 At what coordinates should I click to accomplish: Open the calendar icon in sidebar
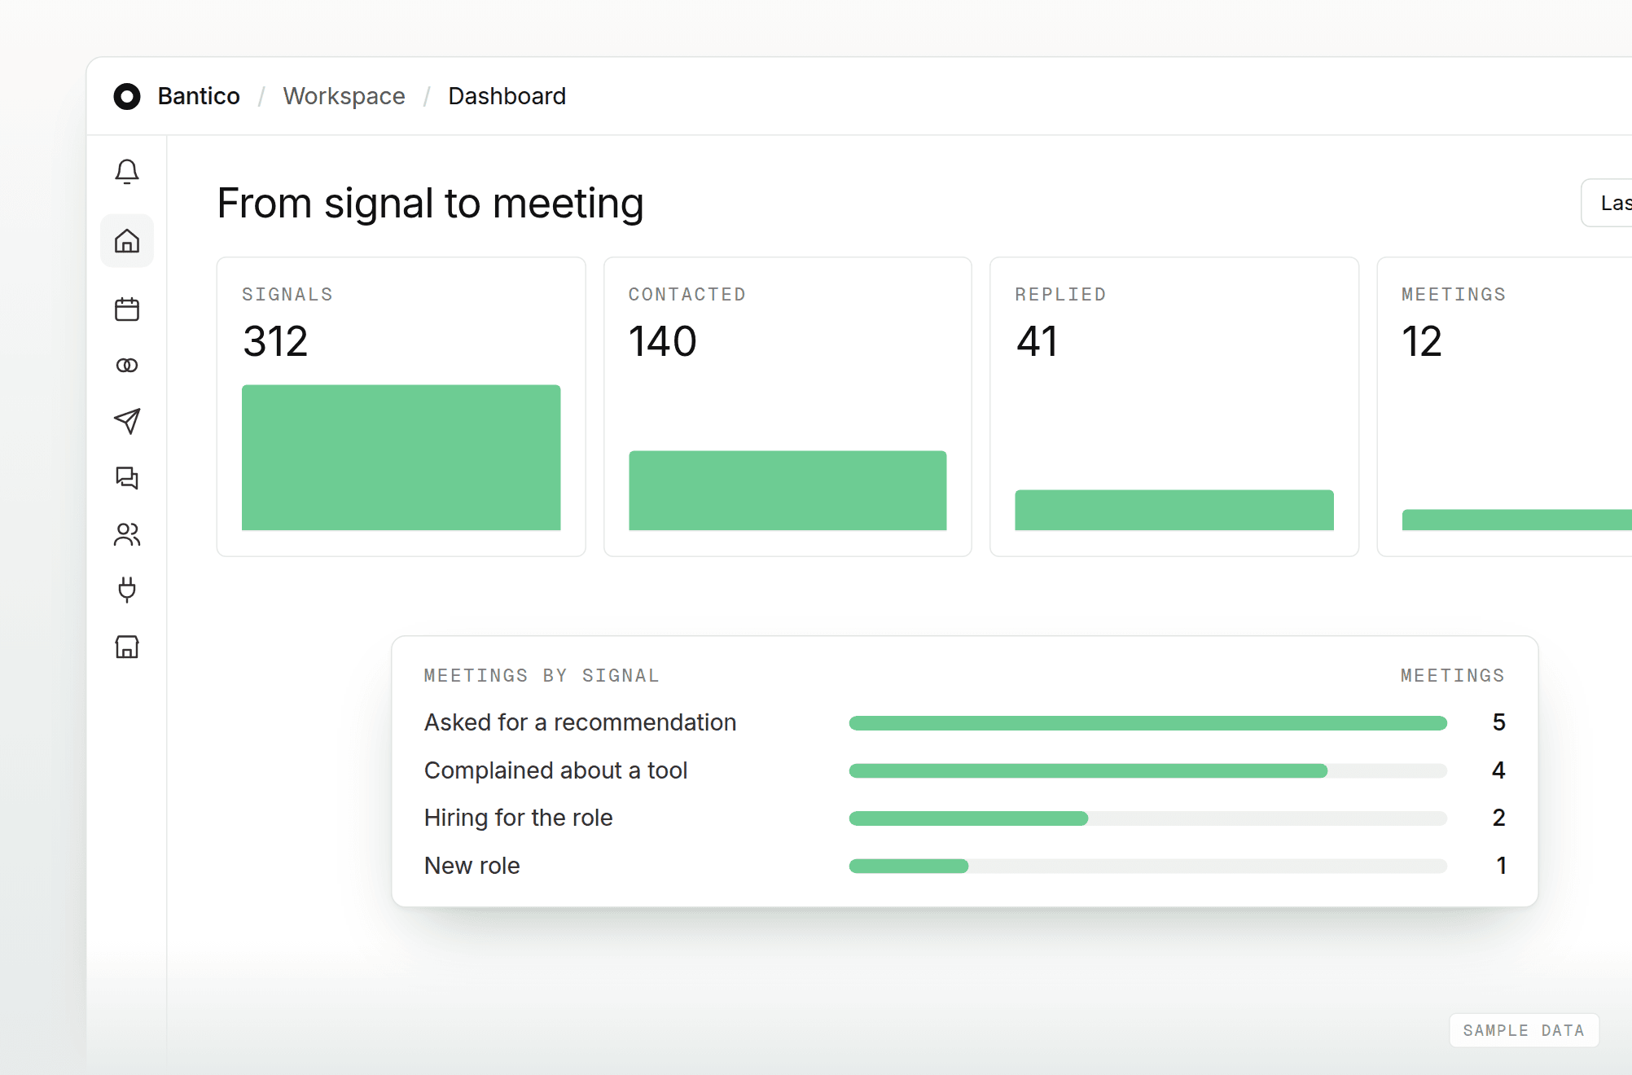[127, 309]
